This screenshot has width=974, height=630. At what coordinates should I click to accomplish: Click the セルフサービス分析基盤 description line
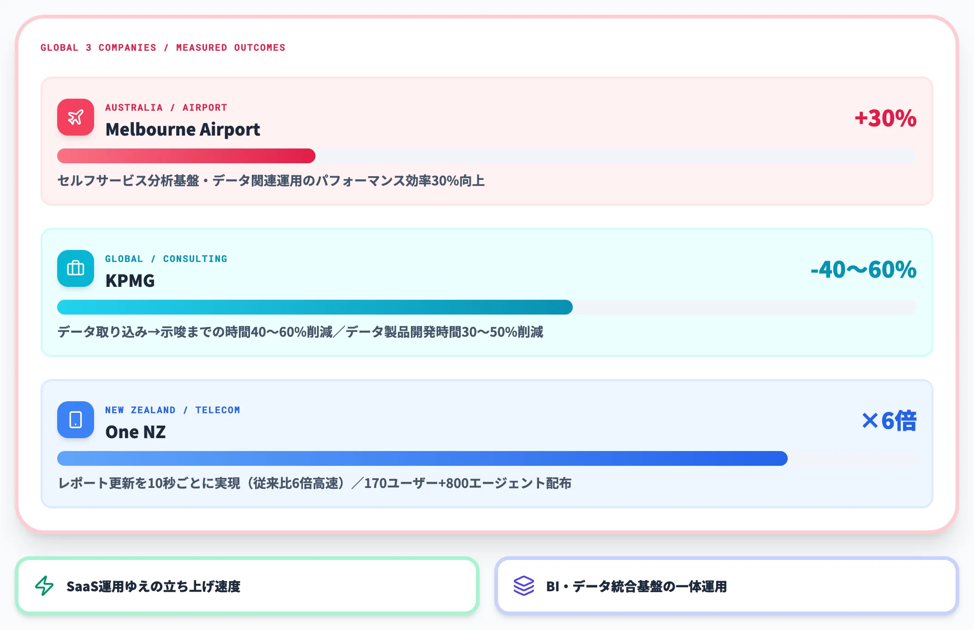271,181
